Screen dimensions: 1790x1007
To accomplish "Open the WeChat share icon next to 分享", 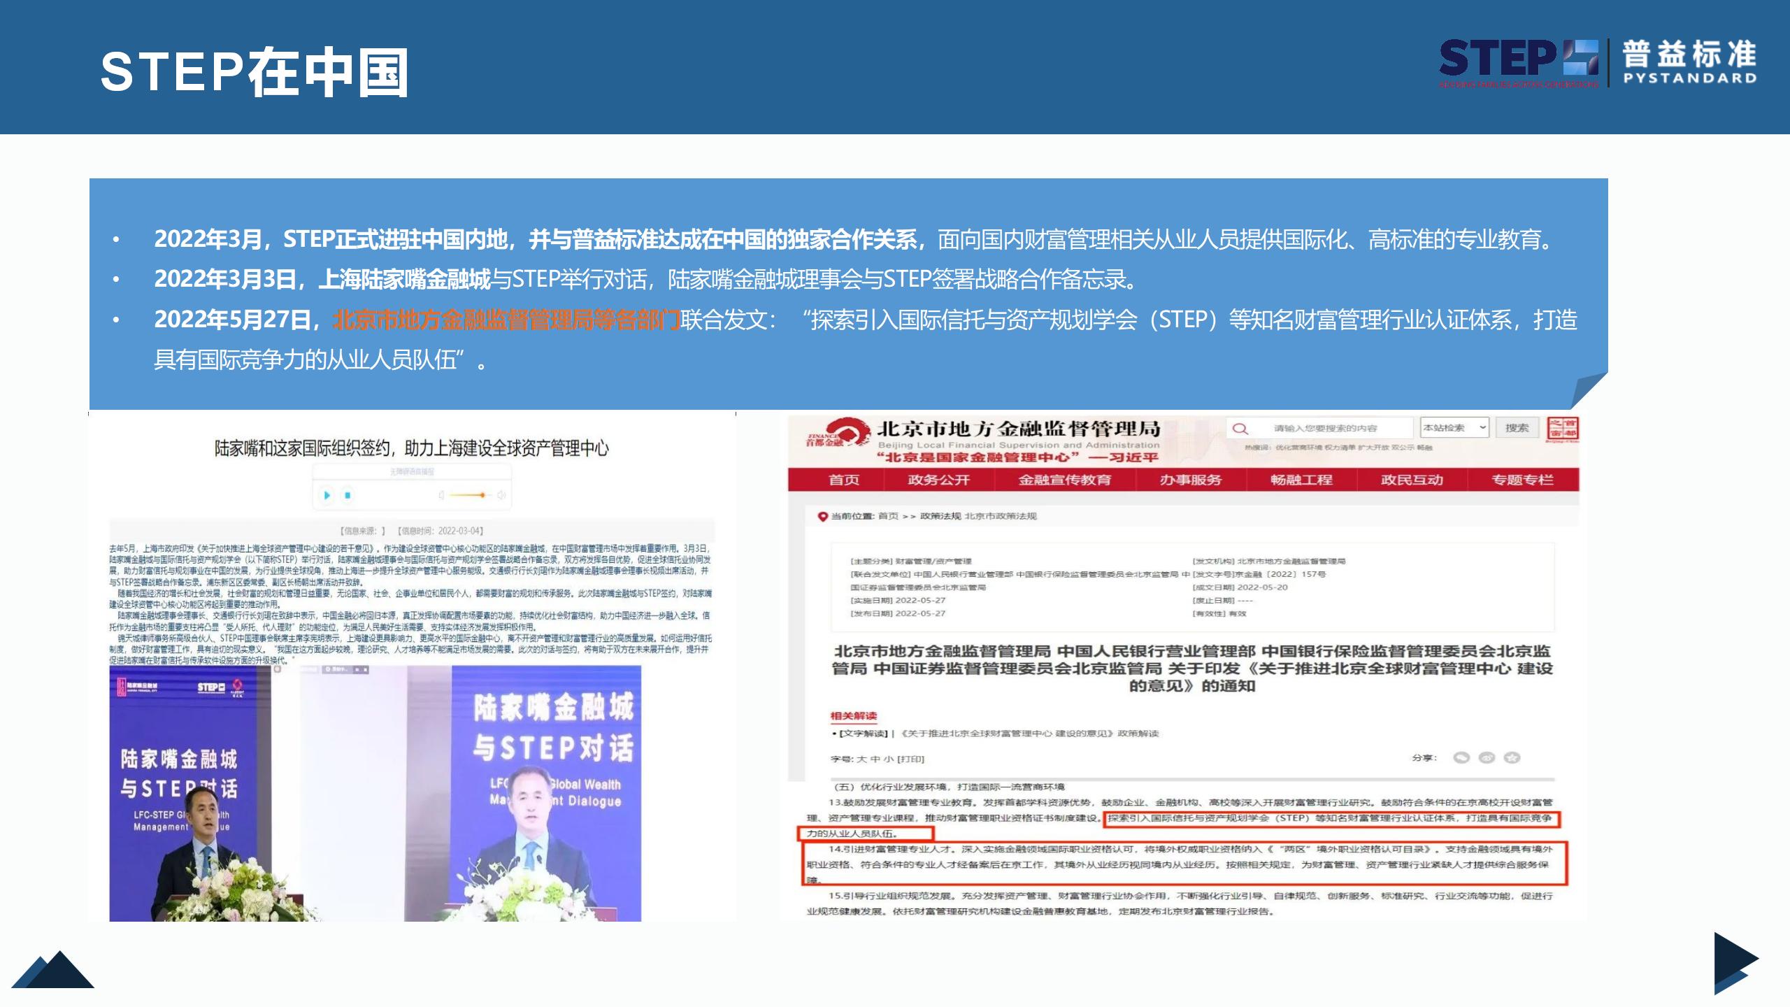I will [x=1461, y=759].
